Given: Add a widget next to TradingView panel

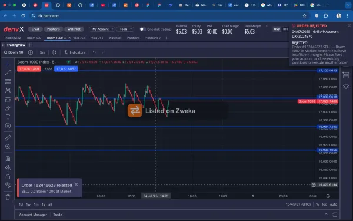Looking at the screenshot, I should pyautogui.click(x=30, y=45).
